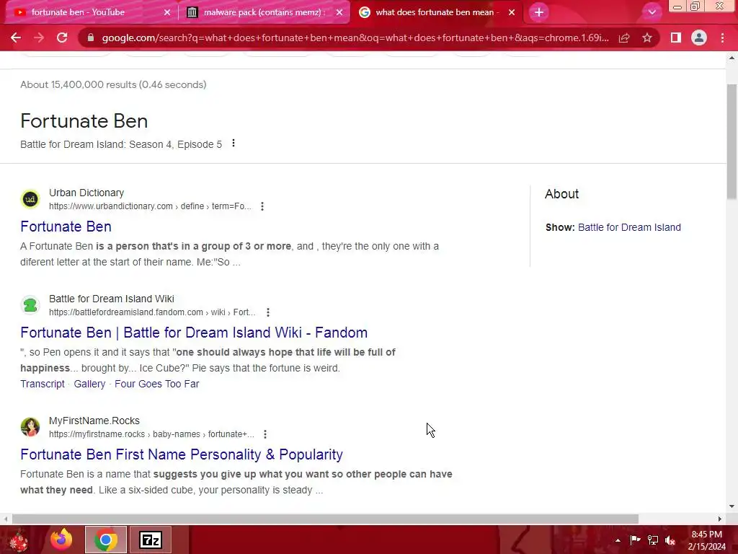Reload the Google search page
The width and height of the screenshot is (738, 554).
click(62, 38)
